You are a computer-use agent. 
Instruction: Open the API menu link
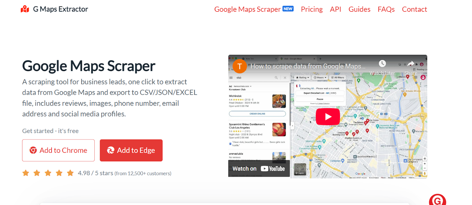coord(335,9)
